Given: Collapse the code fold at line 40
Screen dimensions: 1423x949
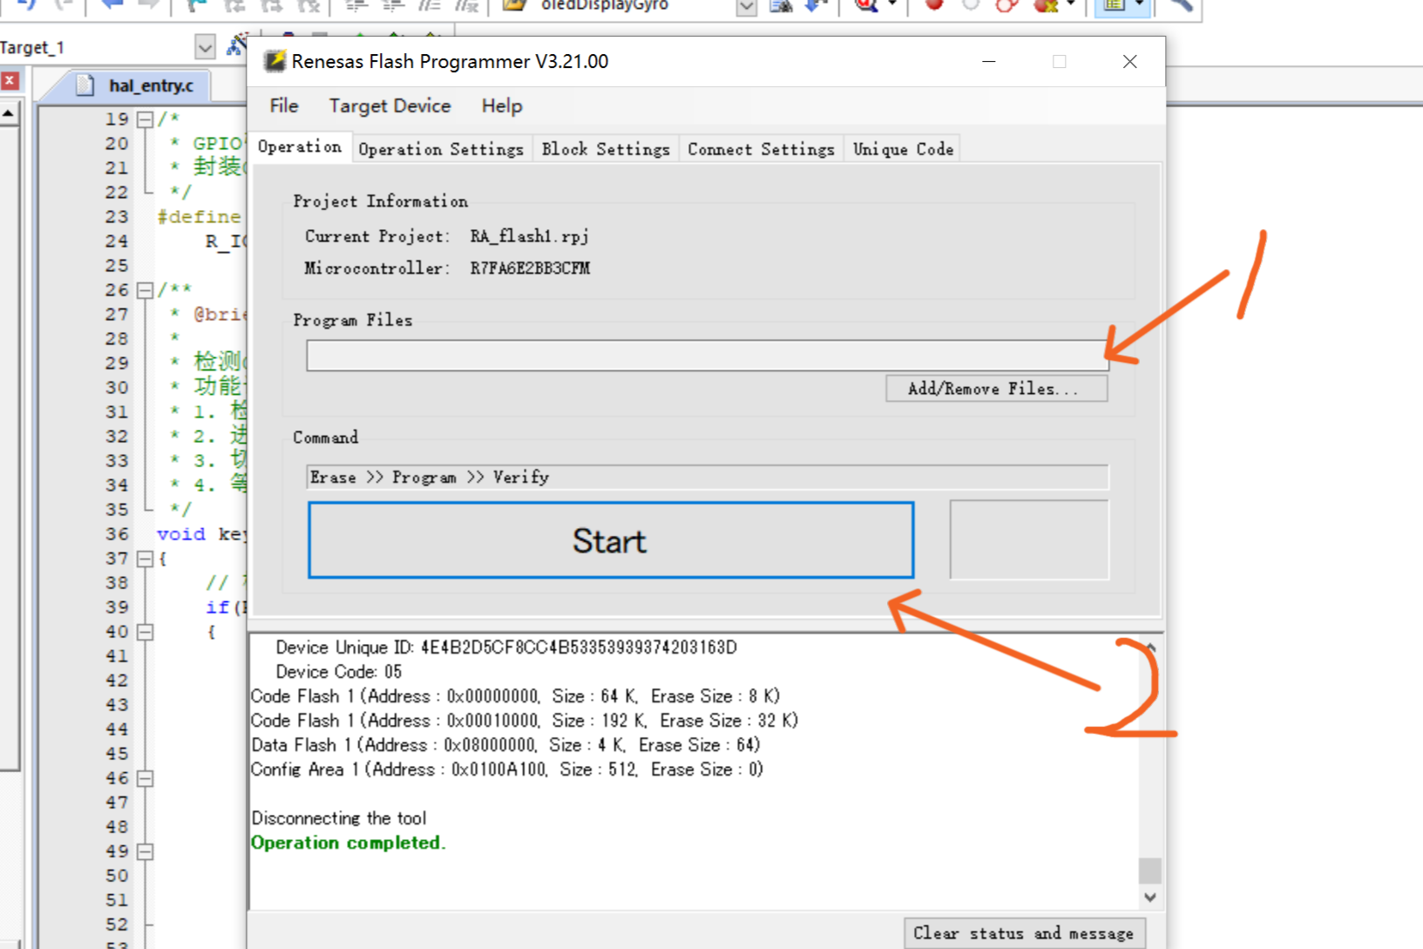Looking at the screenshot, I should 146,632.
